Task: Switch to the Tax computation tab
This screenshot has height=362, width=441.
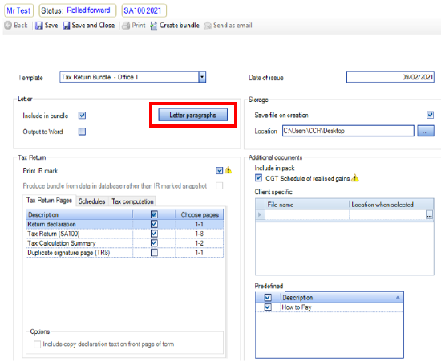Action: tap(132, 201)
